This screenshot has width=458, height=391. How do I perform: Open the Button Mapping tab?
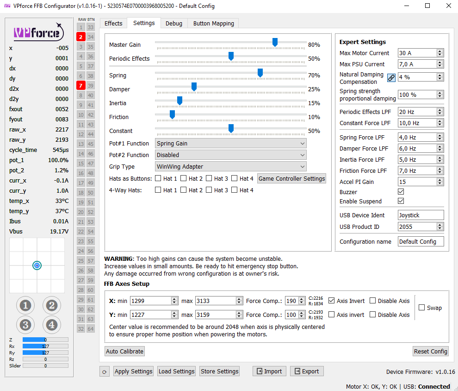coord(213,23)
